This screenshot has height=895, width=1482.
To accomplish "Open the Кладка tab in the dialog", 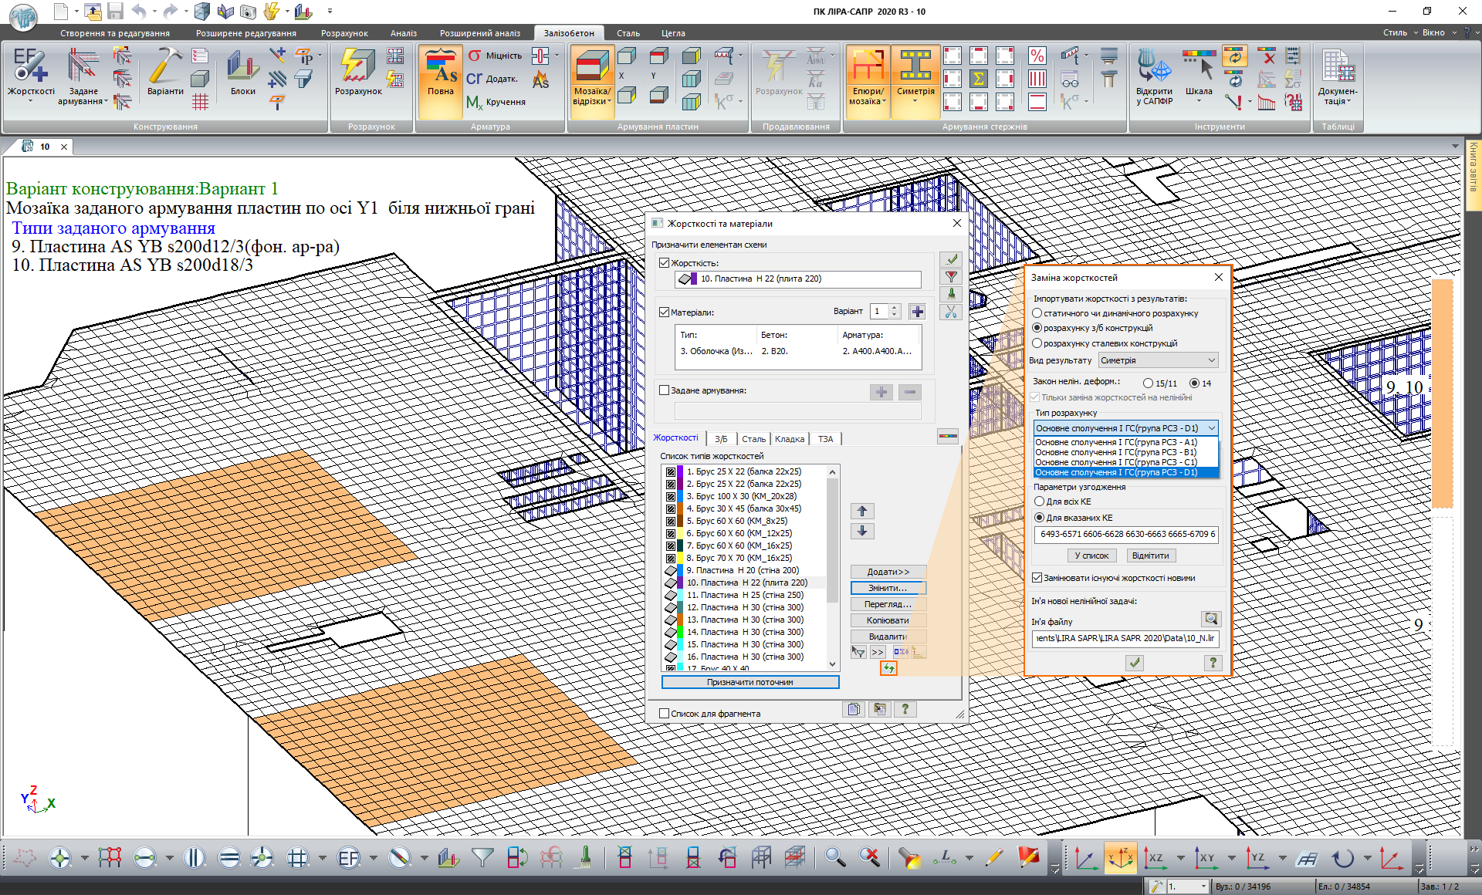I will pyautogui.click(x=789, y=439).
